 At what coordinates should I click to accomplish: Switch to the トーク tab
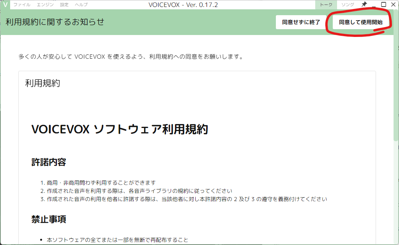coord(326,5)
